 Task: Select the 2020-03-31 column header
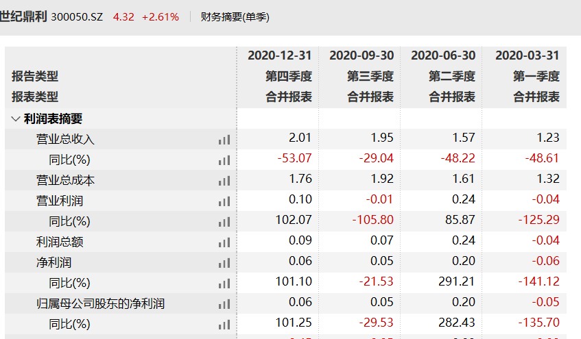pos(527,55)
